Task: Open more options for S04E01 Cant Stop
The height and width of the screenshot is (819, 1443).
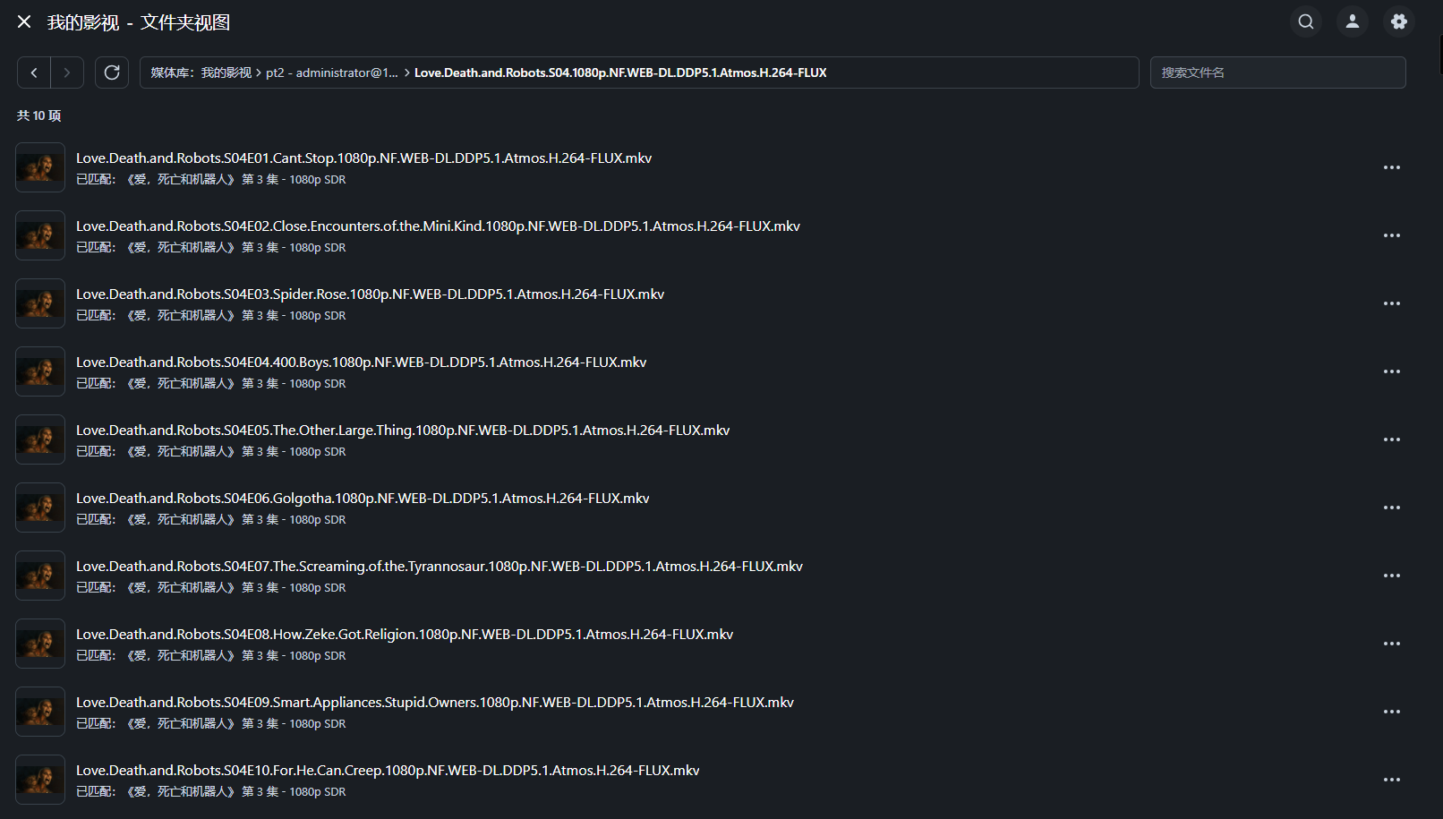Action: click(x=1391, y=167)
